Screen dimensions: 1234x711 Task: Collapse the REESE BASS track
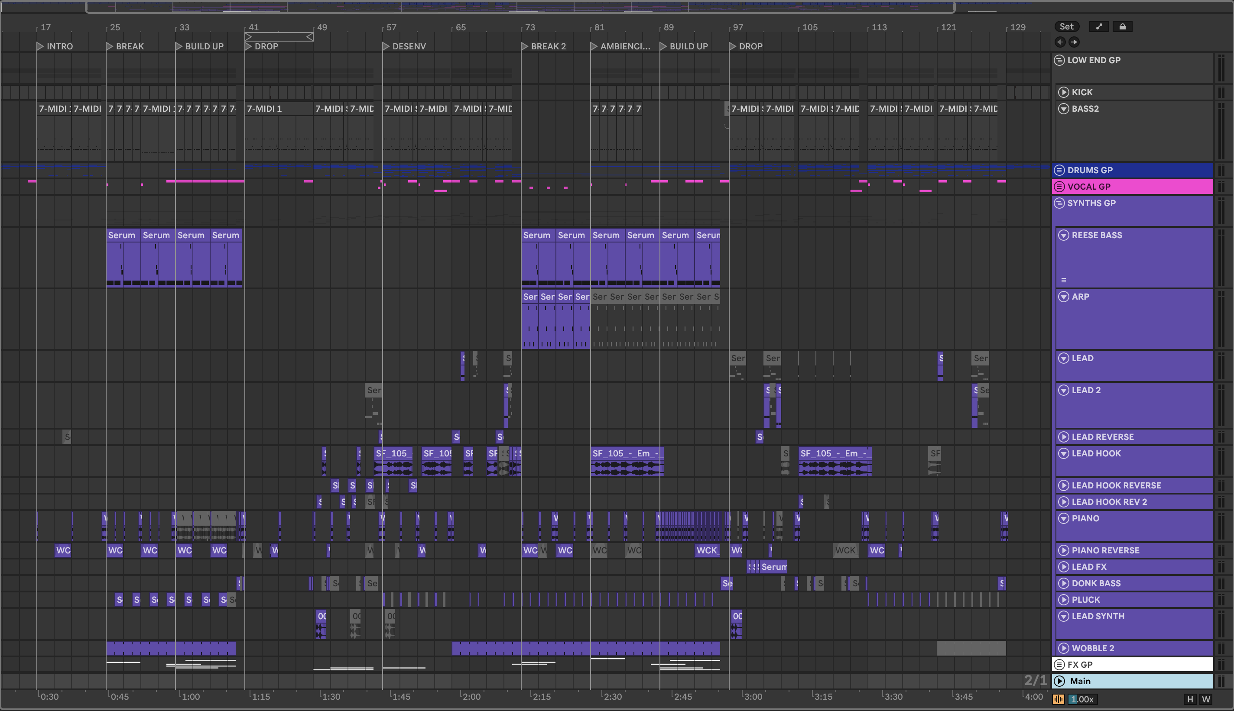(x=1063, y=236)
